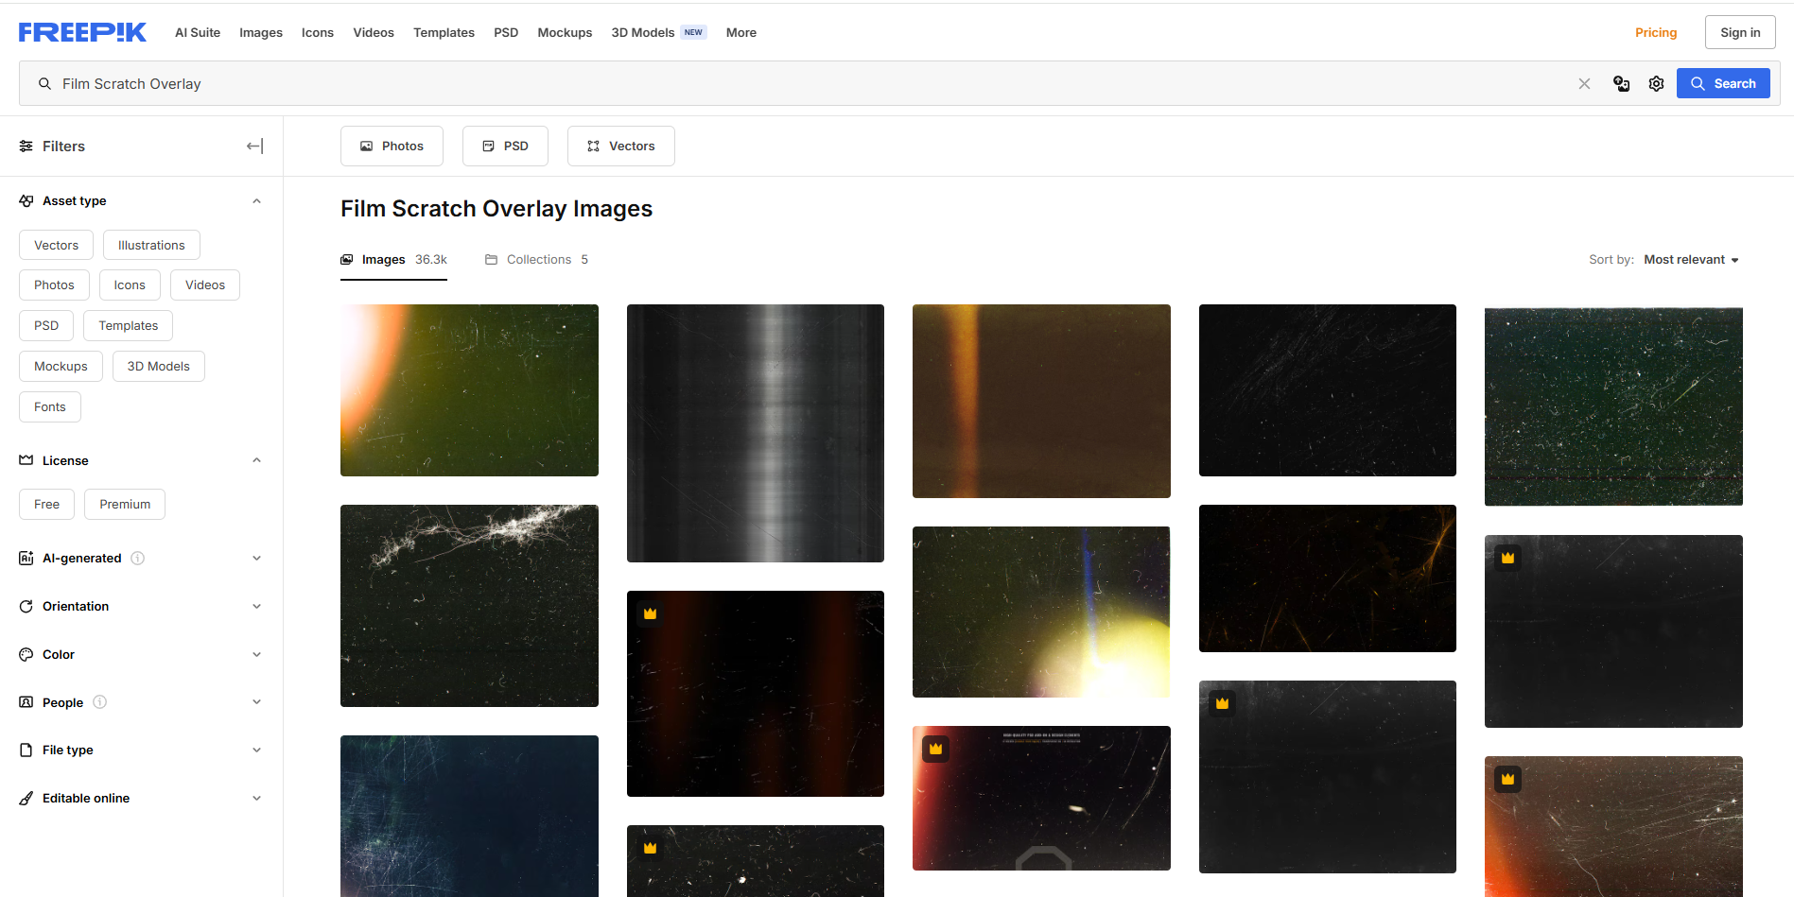The image size is (1794, 897).
Task: Expand the AI-generated filter section
Action: 256,559
